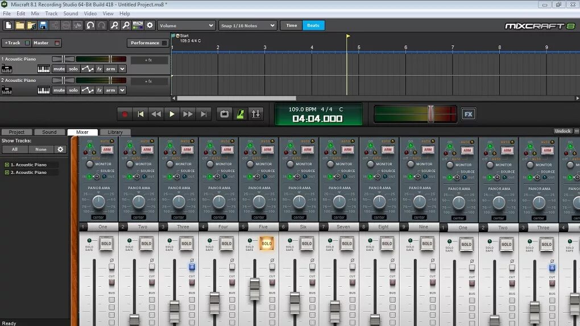Click the fast forward transport button
This screenshot has height=326, width=580.
188,114
